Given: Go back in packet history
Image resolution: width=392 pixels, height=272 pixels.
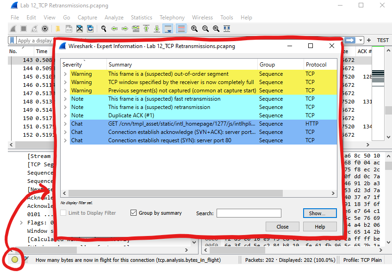Looking at the screenshot, I should [114, 29].
